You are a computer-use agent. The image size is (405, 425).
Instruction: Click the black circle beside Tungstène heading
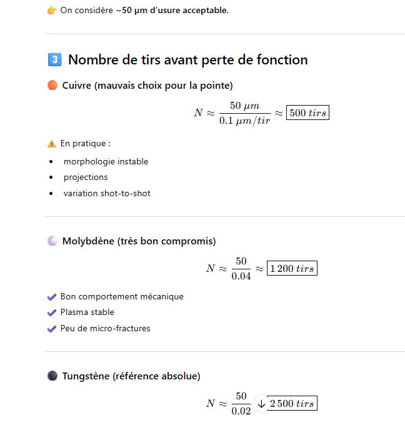(x=52, y=376)
